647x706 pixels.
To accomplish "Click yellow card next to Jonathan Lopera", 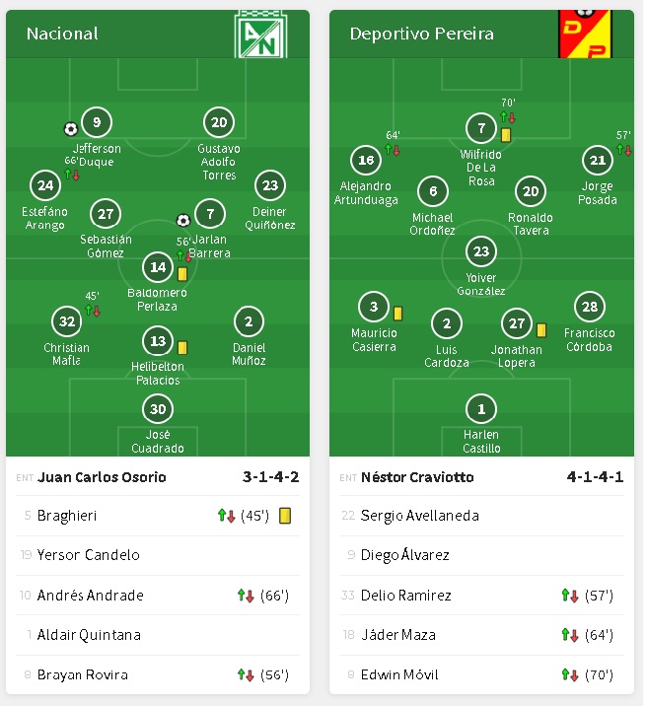I will (541, 329).
